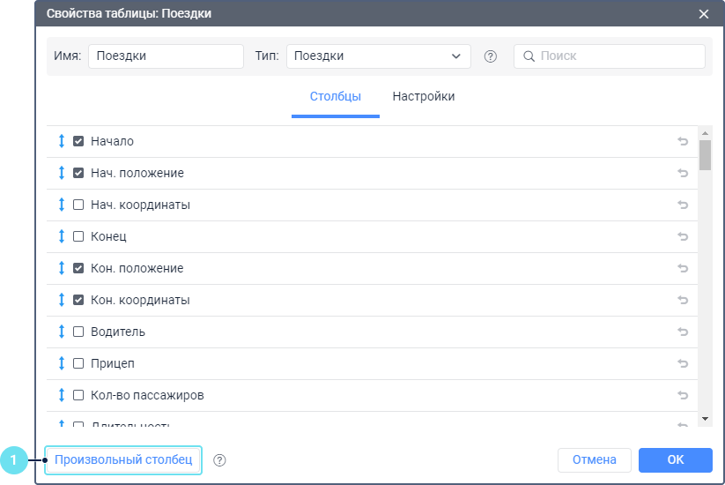
Task: Click the help icon beside Произвольный столбец
Action: pyautogui.click(x=220, y=460)
